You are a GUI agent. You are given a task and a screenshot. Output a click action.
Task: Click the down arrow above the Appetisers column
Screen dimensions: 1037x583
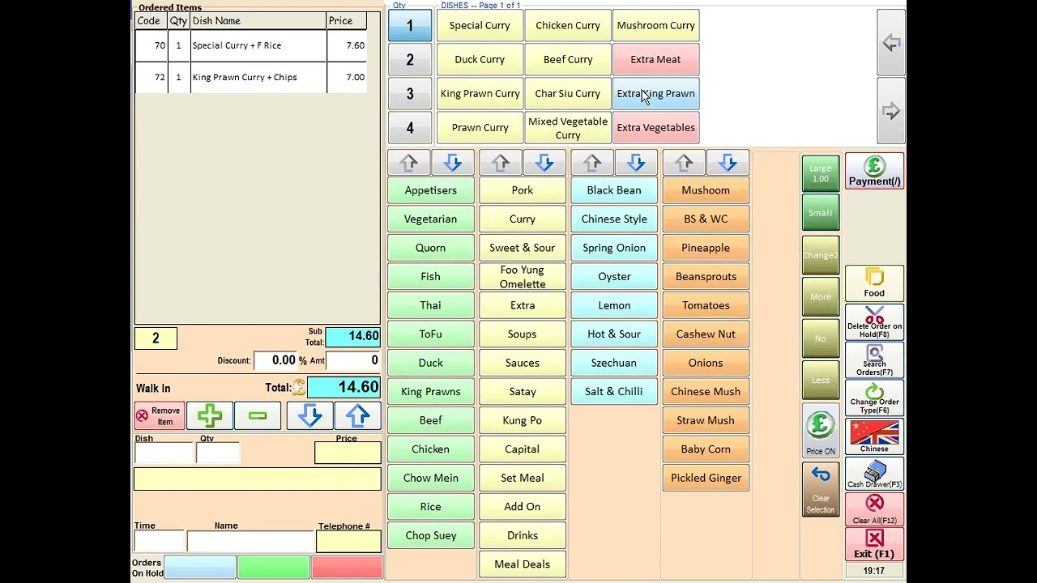pyautogui.click(x=453, y=163)
